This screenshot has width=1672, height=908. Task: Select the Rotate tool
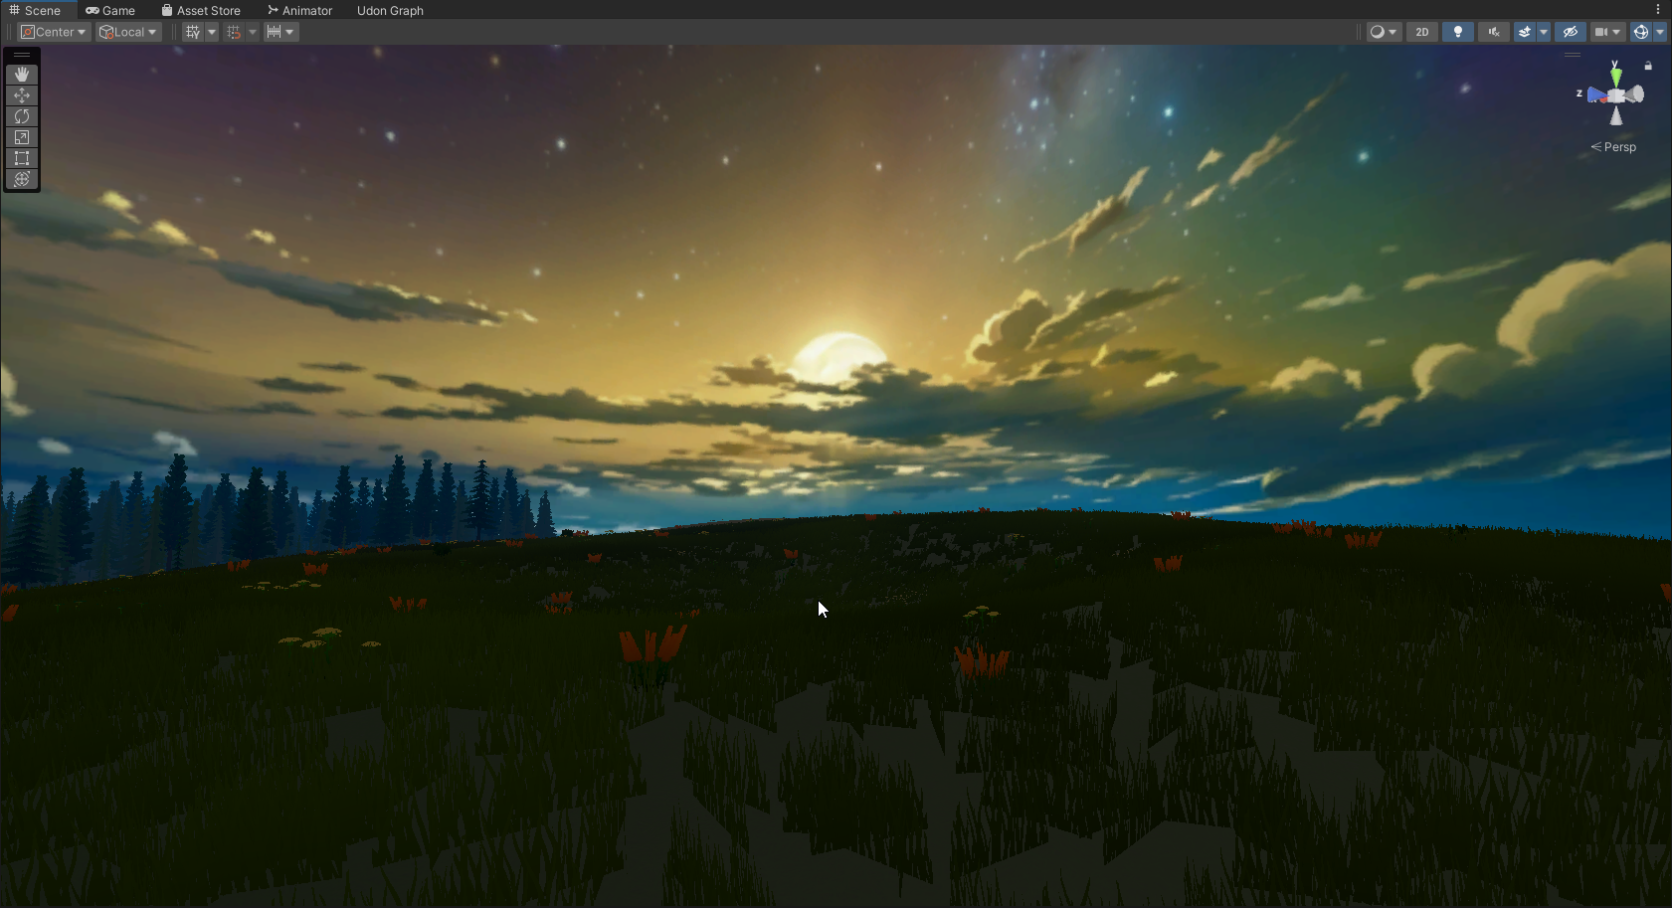(22, 116)
